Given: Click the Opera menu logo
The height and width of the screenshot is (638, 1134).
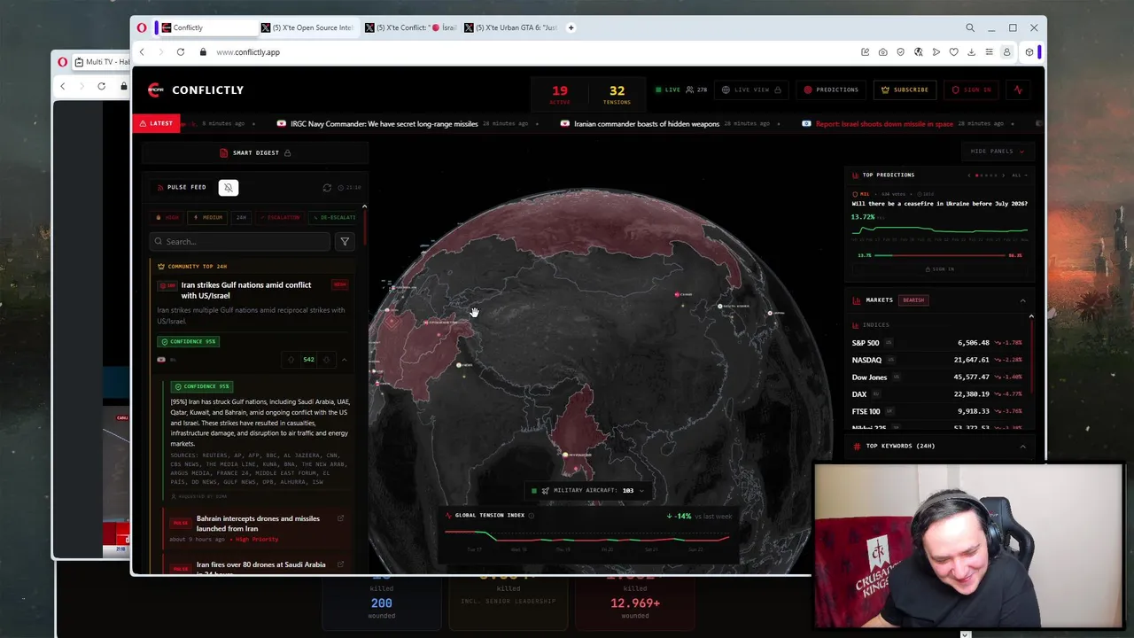Looking at the screenshot, I should click(142, 27).
